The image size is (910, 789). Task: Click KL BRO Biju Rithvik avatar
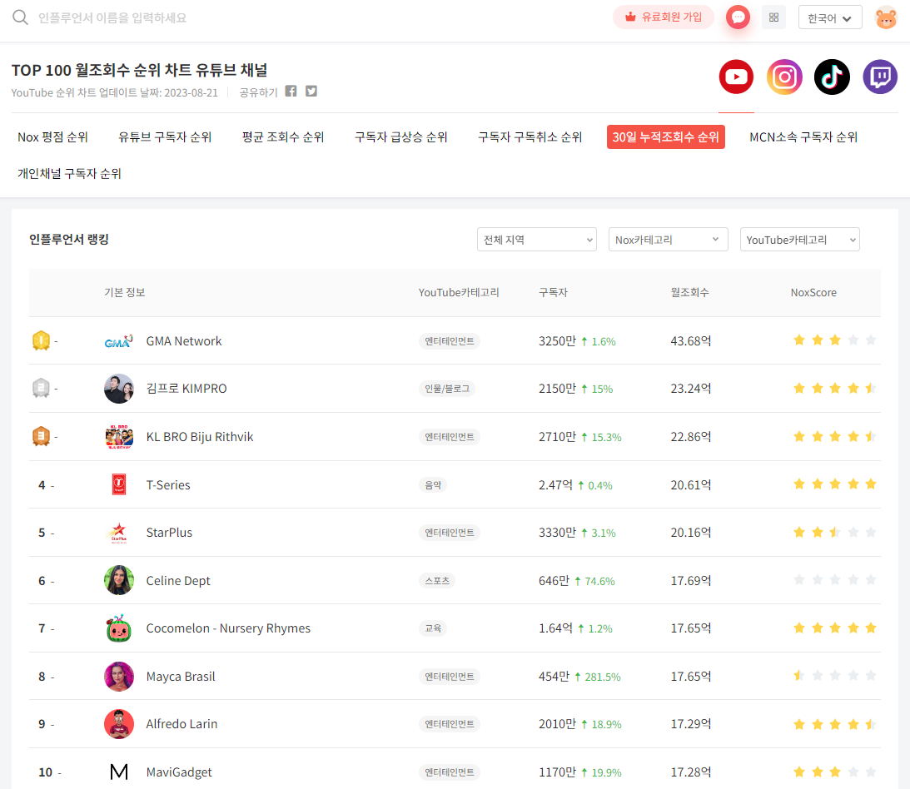119,437
